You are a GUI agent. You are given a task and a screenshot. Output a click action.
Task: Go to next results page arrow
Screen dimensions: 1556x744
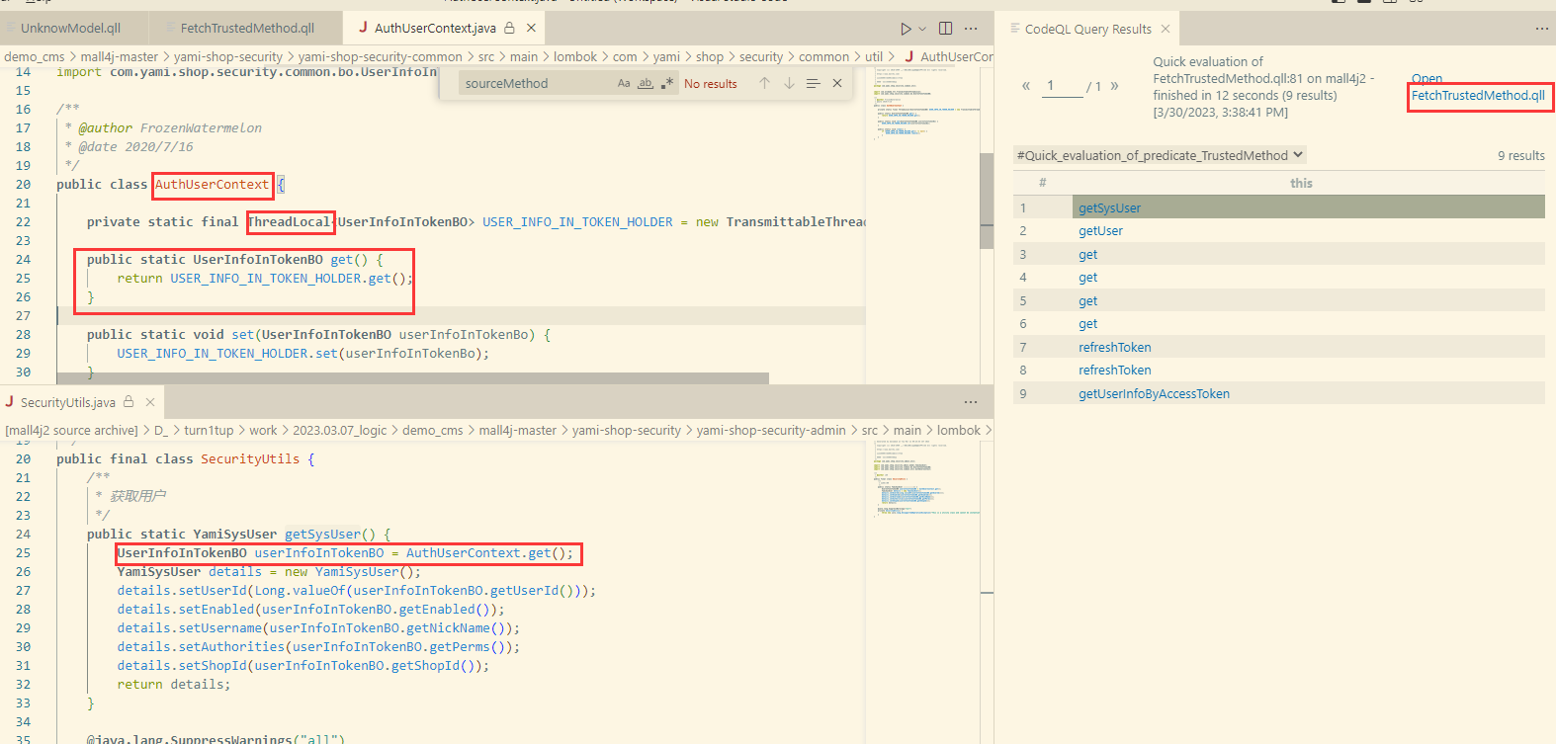(1114, 86)
